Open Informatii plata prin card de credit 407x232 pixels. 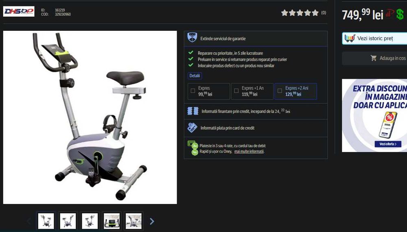click(228, 128)
